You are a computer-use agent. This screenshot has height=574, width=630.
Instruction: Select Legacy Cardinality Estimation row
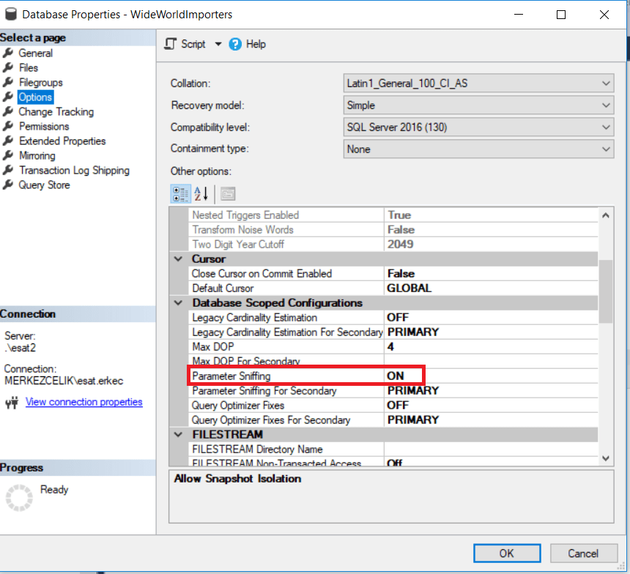[393, 317]
